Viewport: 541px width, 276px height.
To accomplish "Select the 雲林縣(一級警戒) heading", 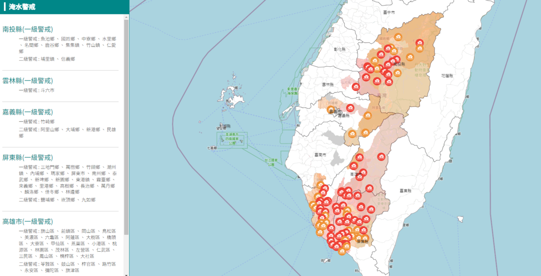I will [28, 81].
